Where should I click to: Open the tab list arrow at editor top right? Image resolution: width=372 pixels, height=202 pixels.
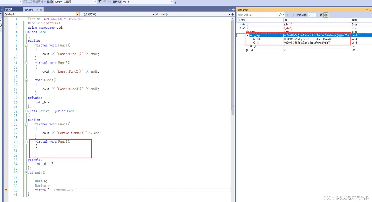tap(230, 10)
